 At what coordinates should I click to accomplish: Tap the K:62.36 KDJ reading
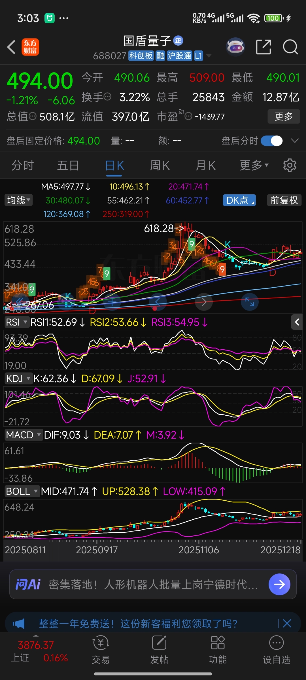tap(55, 378)
